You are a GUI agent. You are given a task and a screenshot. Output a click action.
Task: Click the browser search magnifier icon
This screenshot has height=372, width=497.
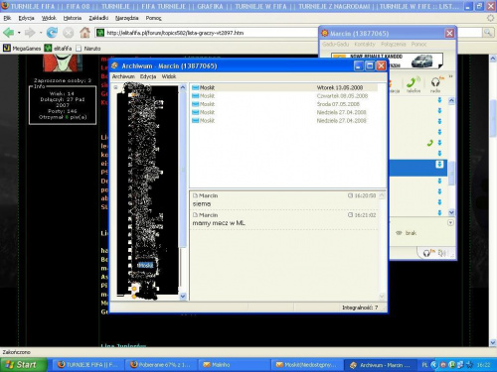pos(488,33)
